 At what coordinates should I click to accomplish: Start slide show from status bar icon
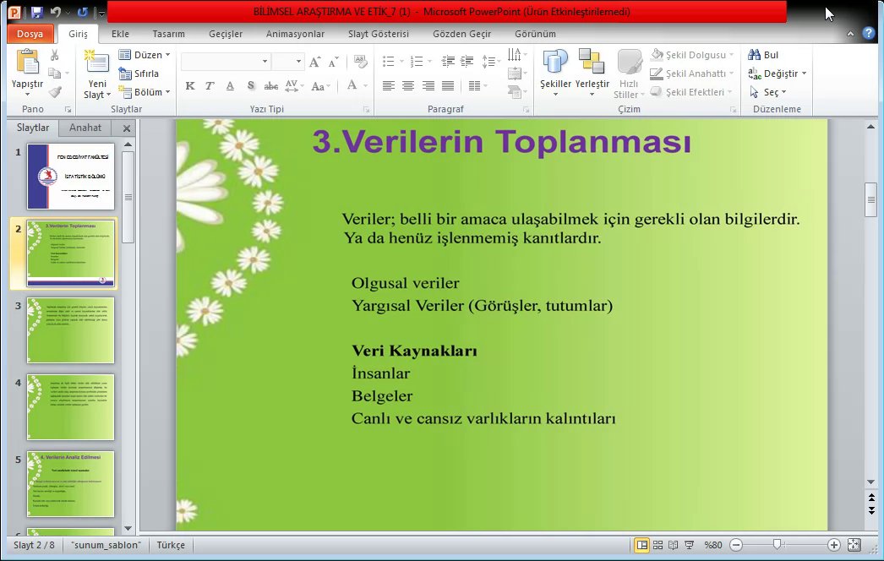[689, 545]
